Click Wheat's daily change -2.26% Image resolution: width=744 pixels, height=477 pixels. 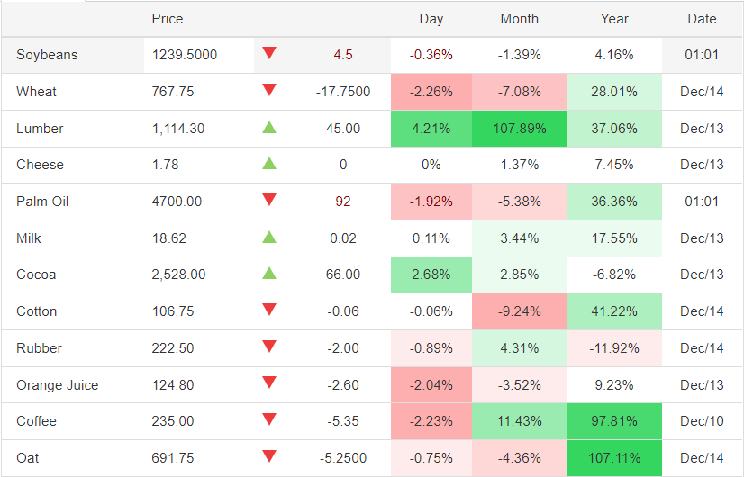click(431, 92)
